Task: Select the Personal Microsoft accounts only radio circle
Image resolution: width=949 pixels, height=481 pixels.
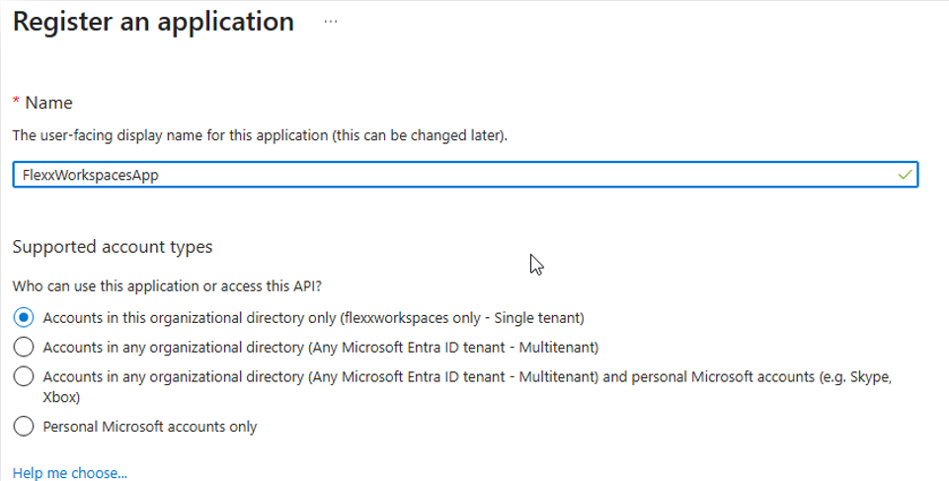Action: (x=24, y=427)
